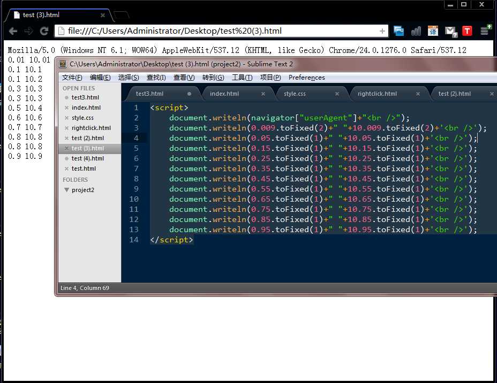Close the style.css editor tab
497x383 pixels.
click(x=337, y=94)
